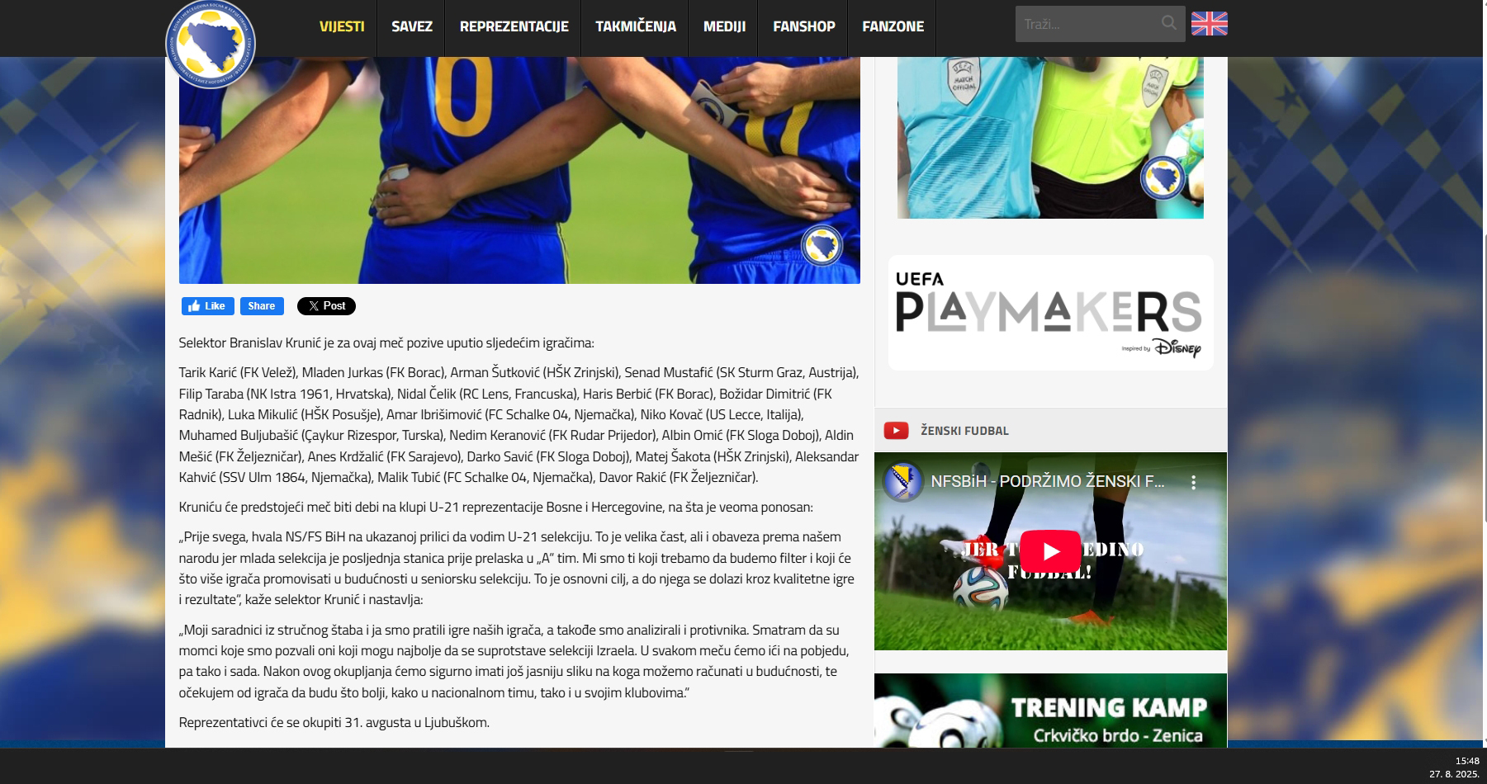The width and height of the screenshot is (1487, 784).
Task: Open the UEFA Playmakers banner
Action: [1050, 313]
